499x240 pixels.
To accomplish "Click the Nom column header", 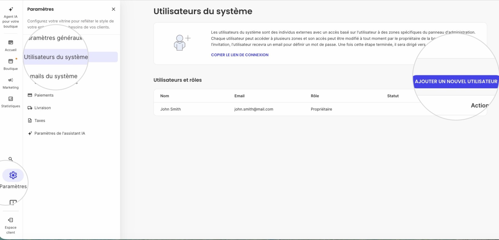I will click(165, 96).
